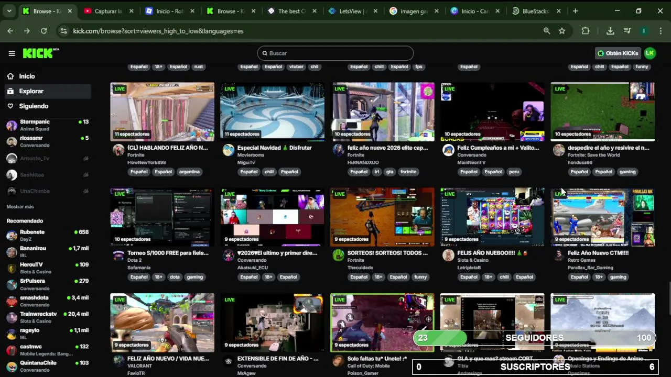Click FlowNewYork898 channel avatar

pos(118,150)
